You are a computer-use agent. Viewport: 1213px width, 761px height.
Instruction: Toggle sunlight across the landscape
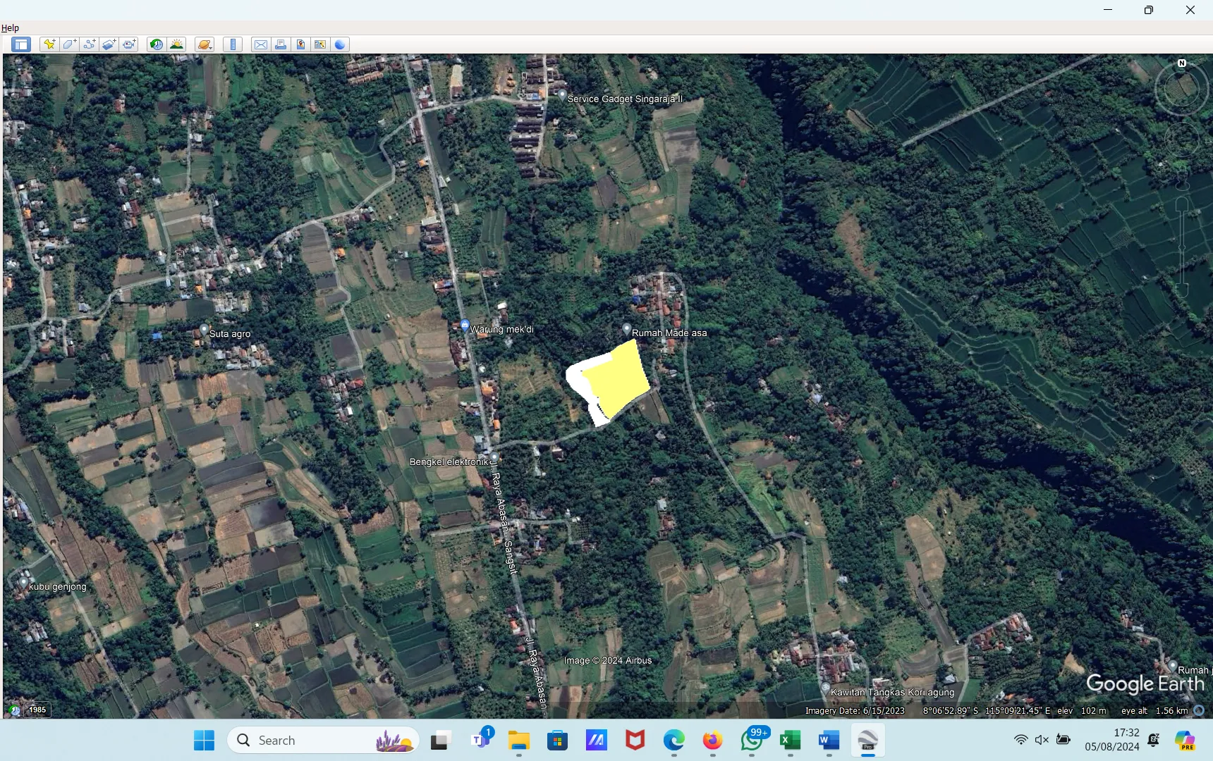point(176,44)
